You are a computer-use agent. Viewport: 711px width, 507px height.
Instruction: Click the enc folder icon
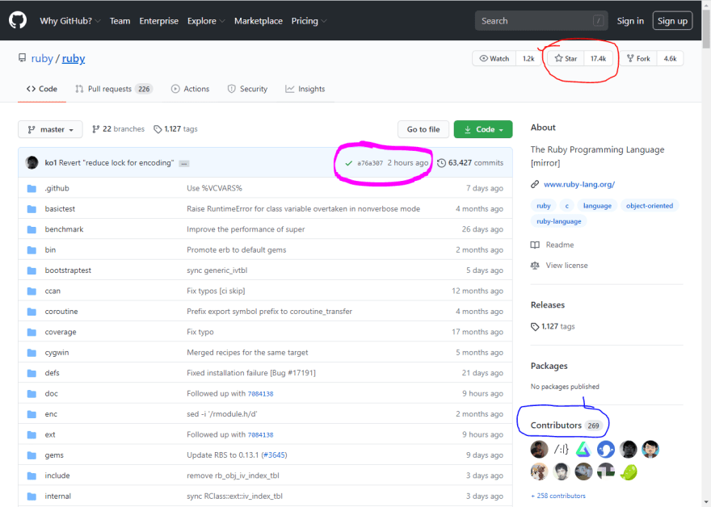point(32,414)
